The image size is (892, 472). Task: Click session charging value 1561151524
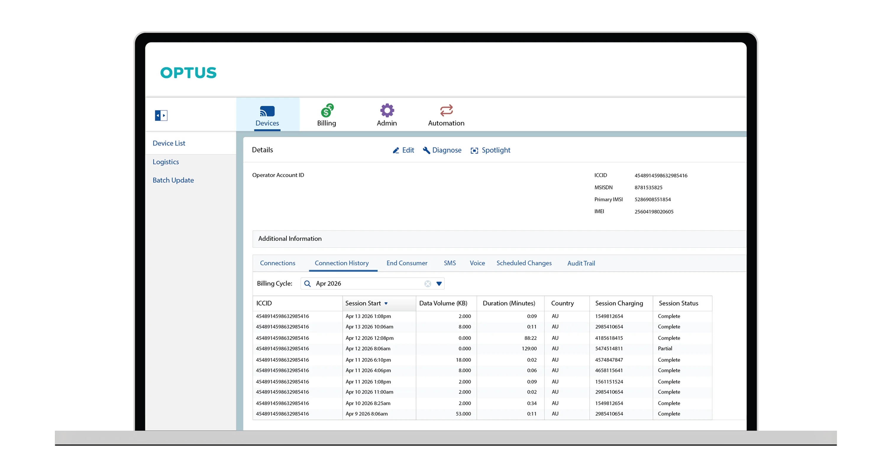pyautogui.click(x=609, y=382)
